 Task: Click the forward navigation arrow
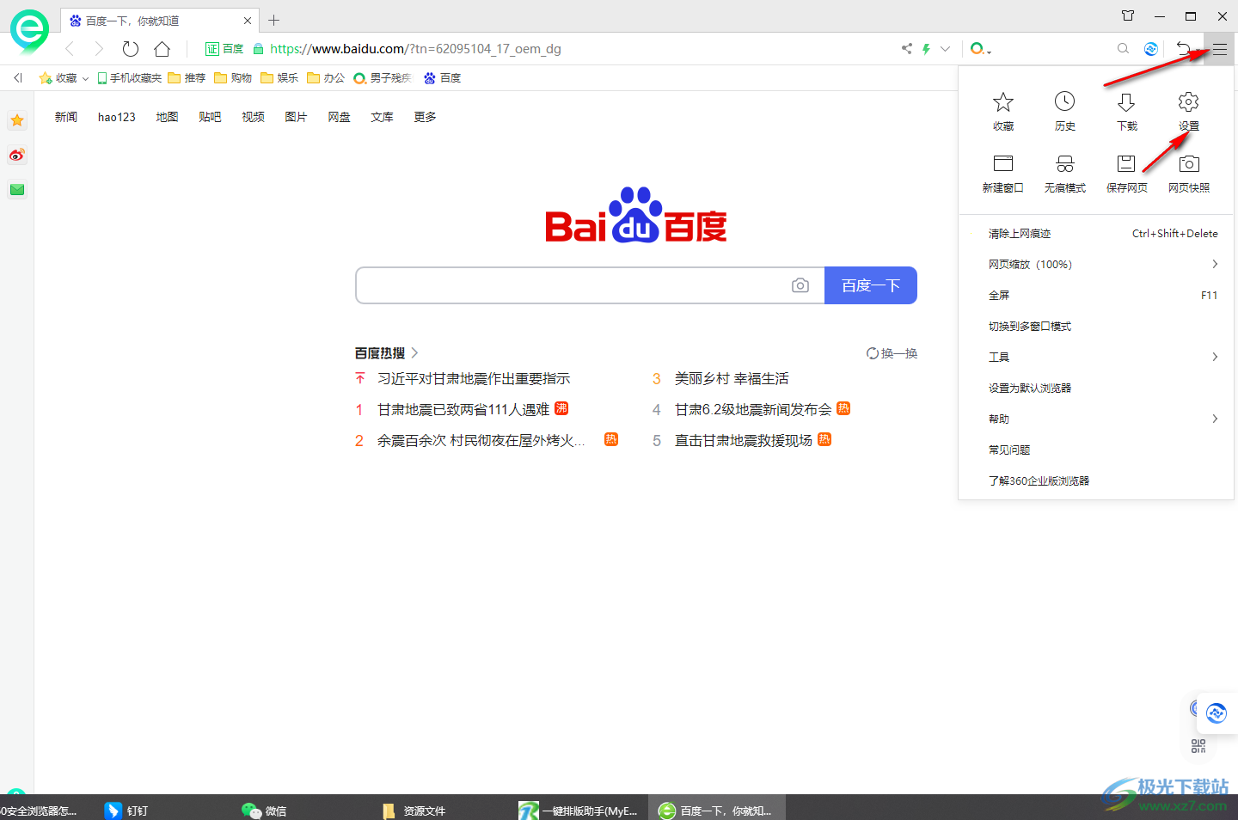99,49
